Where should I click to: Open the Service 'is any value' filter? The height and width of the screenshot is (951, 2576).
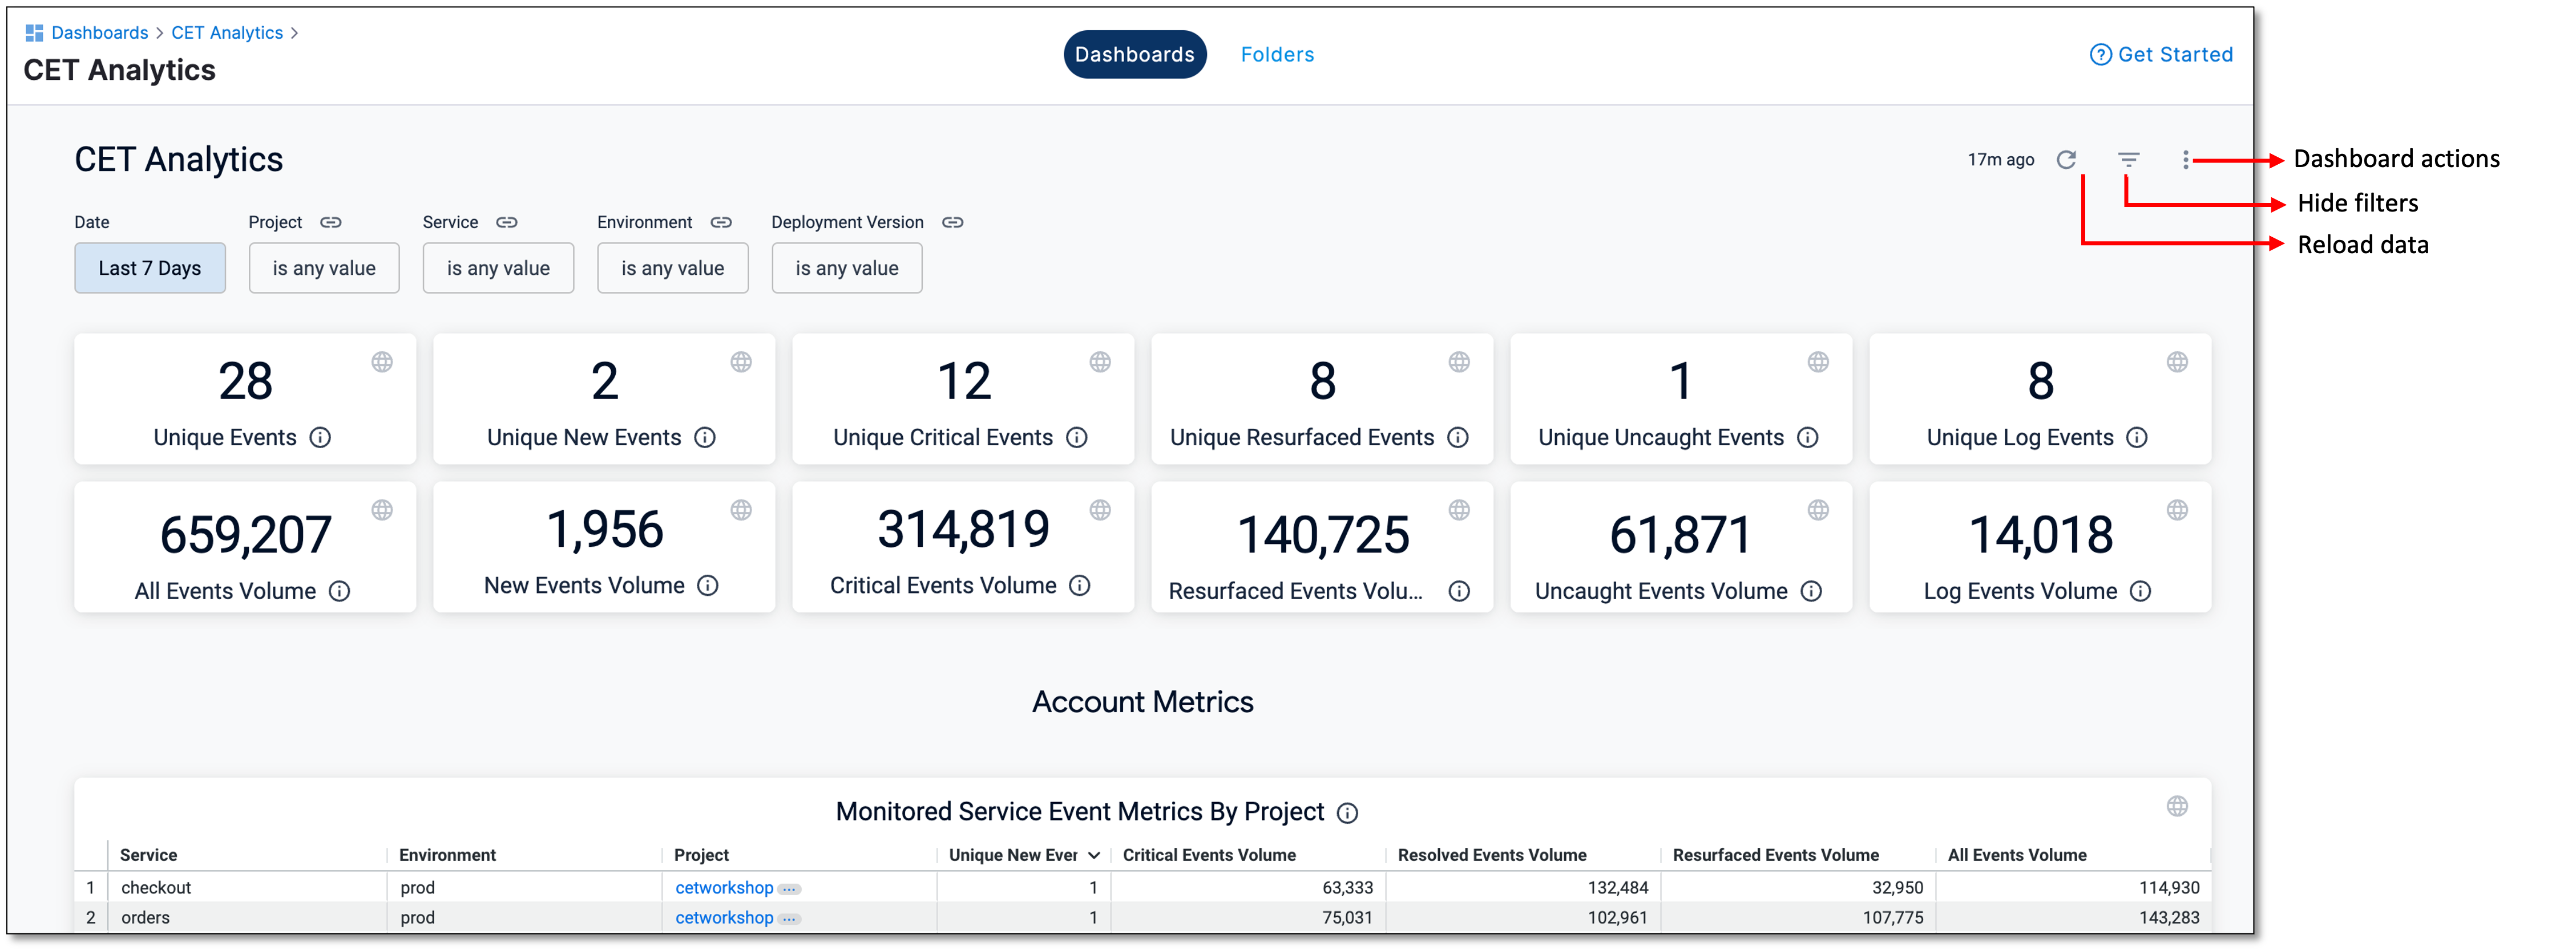click(x=498, y=268)
